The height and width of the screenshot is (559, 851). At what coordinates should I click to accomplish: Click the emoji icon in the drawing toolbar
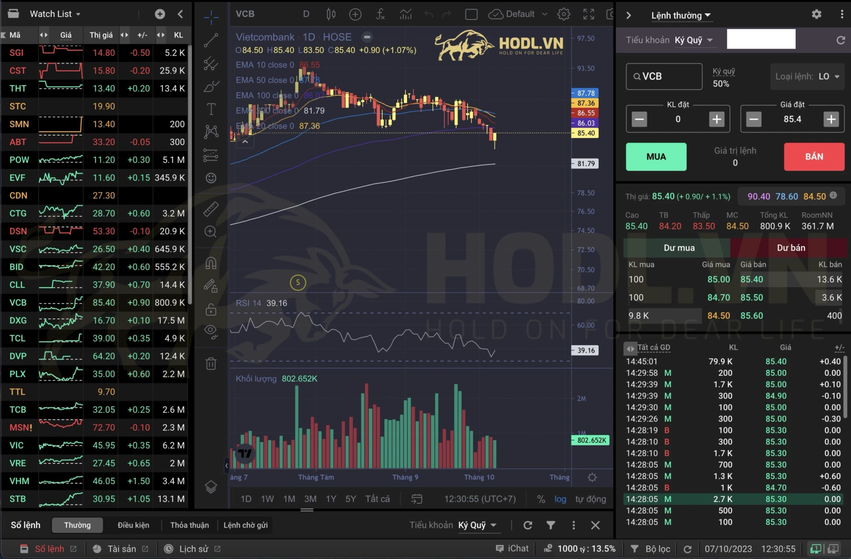click(211, 178)
